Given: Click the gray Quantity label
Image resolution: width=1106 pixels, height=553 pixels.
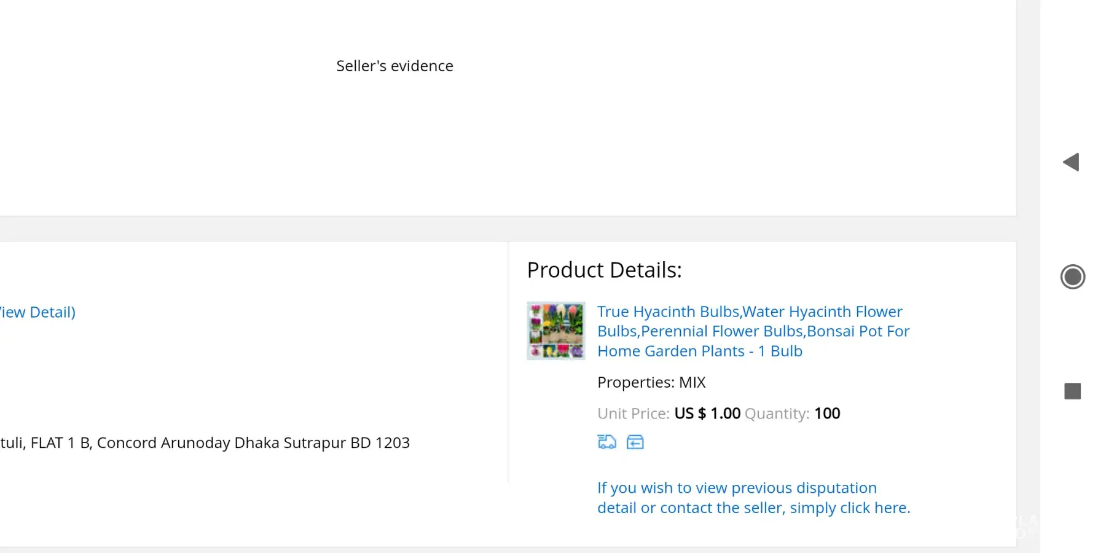Looking at the screenshot, I should (x=777, y=414).
